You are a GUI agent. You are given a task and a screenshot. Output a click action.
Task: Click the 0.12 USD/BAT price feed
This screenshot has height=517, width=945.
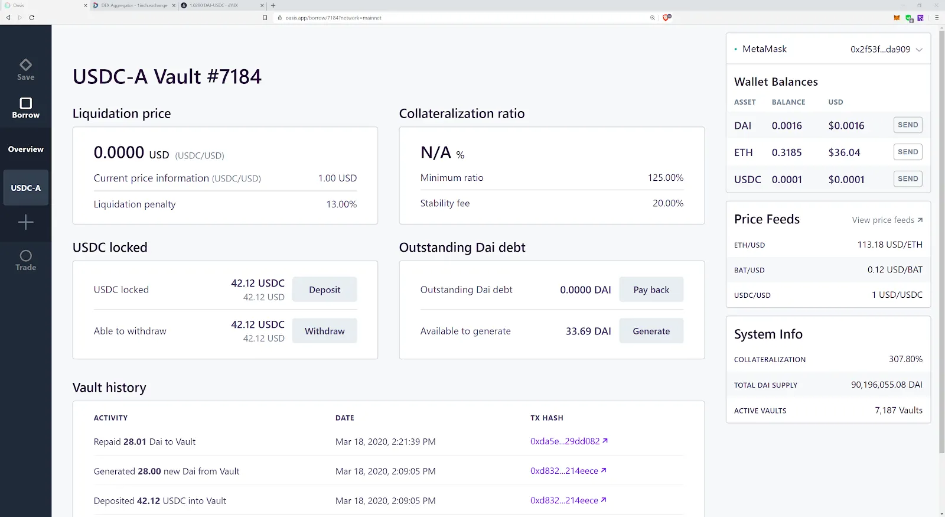coord(895,269)
